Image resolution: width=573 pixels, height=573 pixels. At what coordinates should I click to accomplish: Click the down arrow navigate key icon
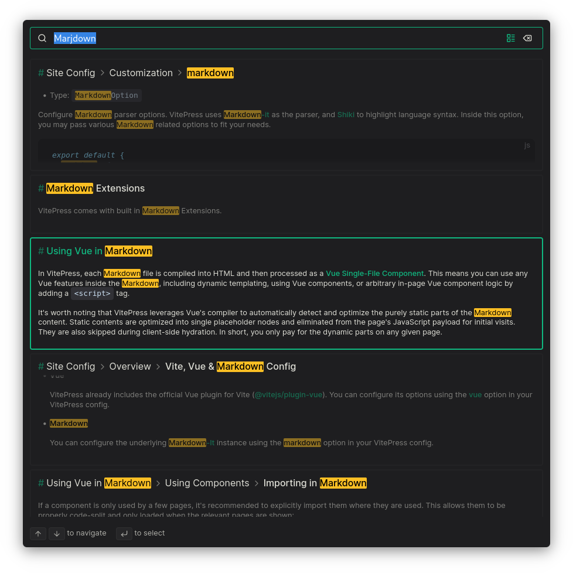57,533
